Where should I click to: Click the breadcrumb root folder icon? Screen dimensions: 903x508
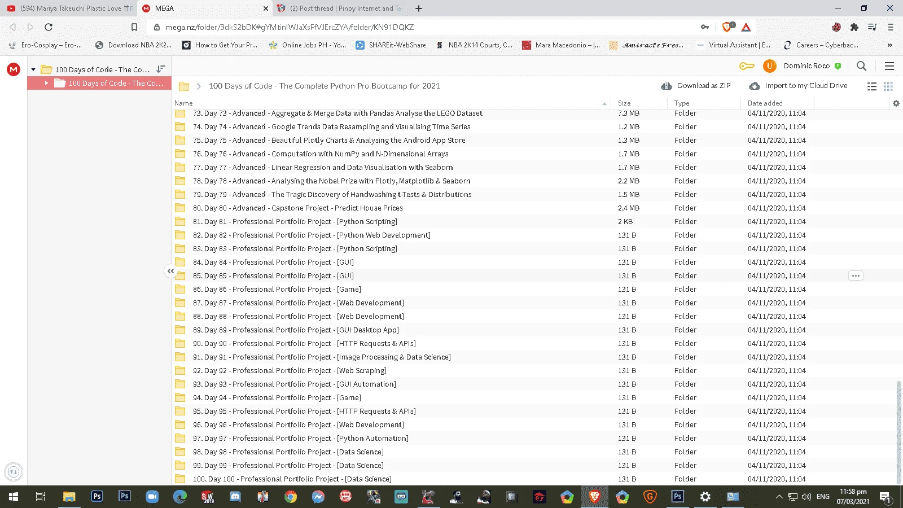tap(184, 86)
